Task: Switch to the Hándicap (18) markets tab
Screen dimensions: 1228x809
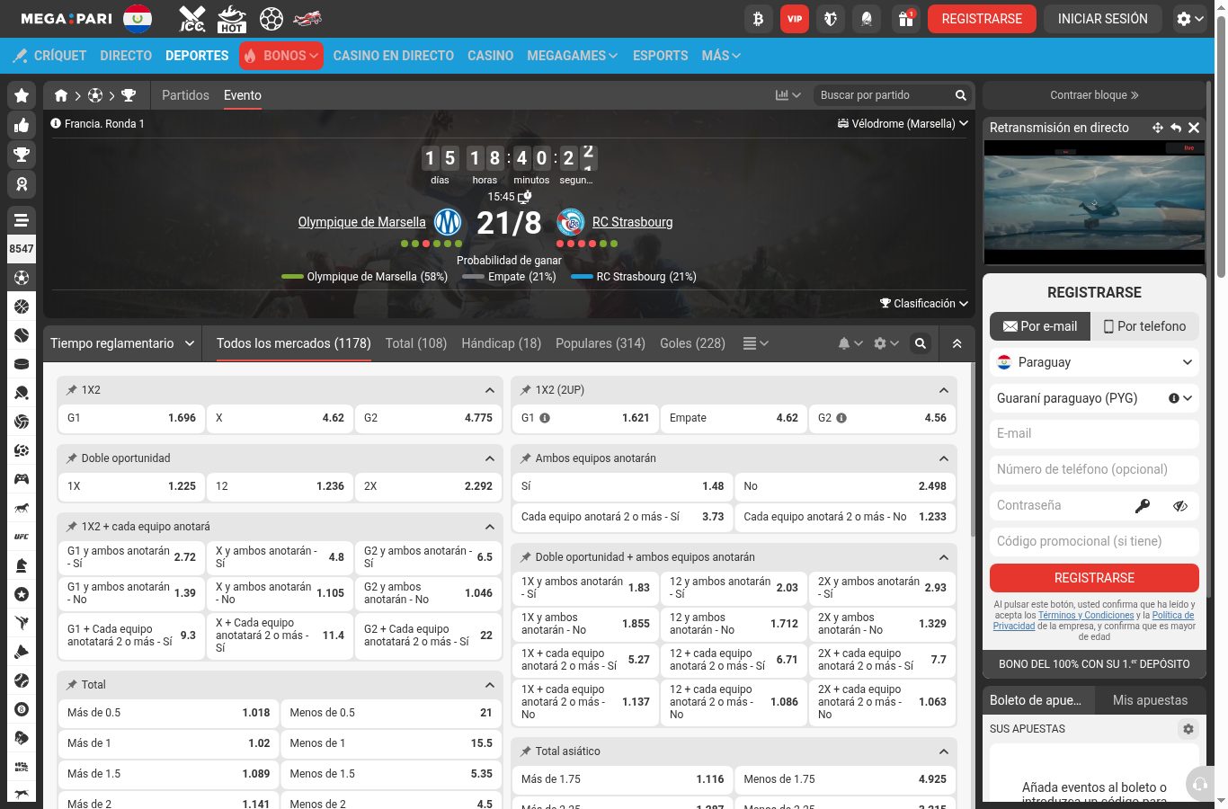Action: tap(502, 343)
